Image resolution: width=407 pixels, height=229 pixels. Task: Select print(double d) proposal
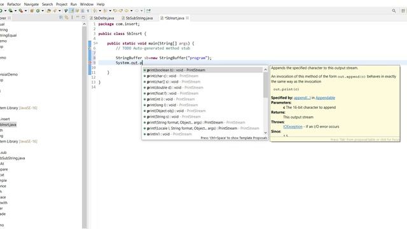(x=203, y=88)
